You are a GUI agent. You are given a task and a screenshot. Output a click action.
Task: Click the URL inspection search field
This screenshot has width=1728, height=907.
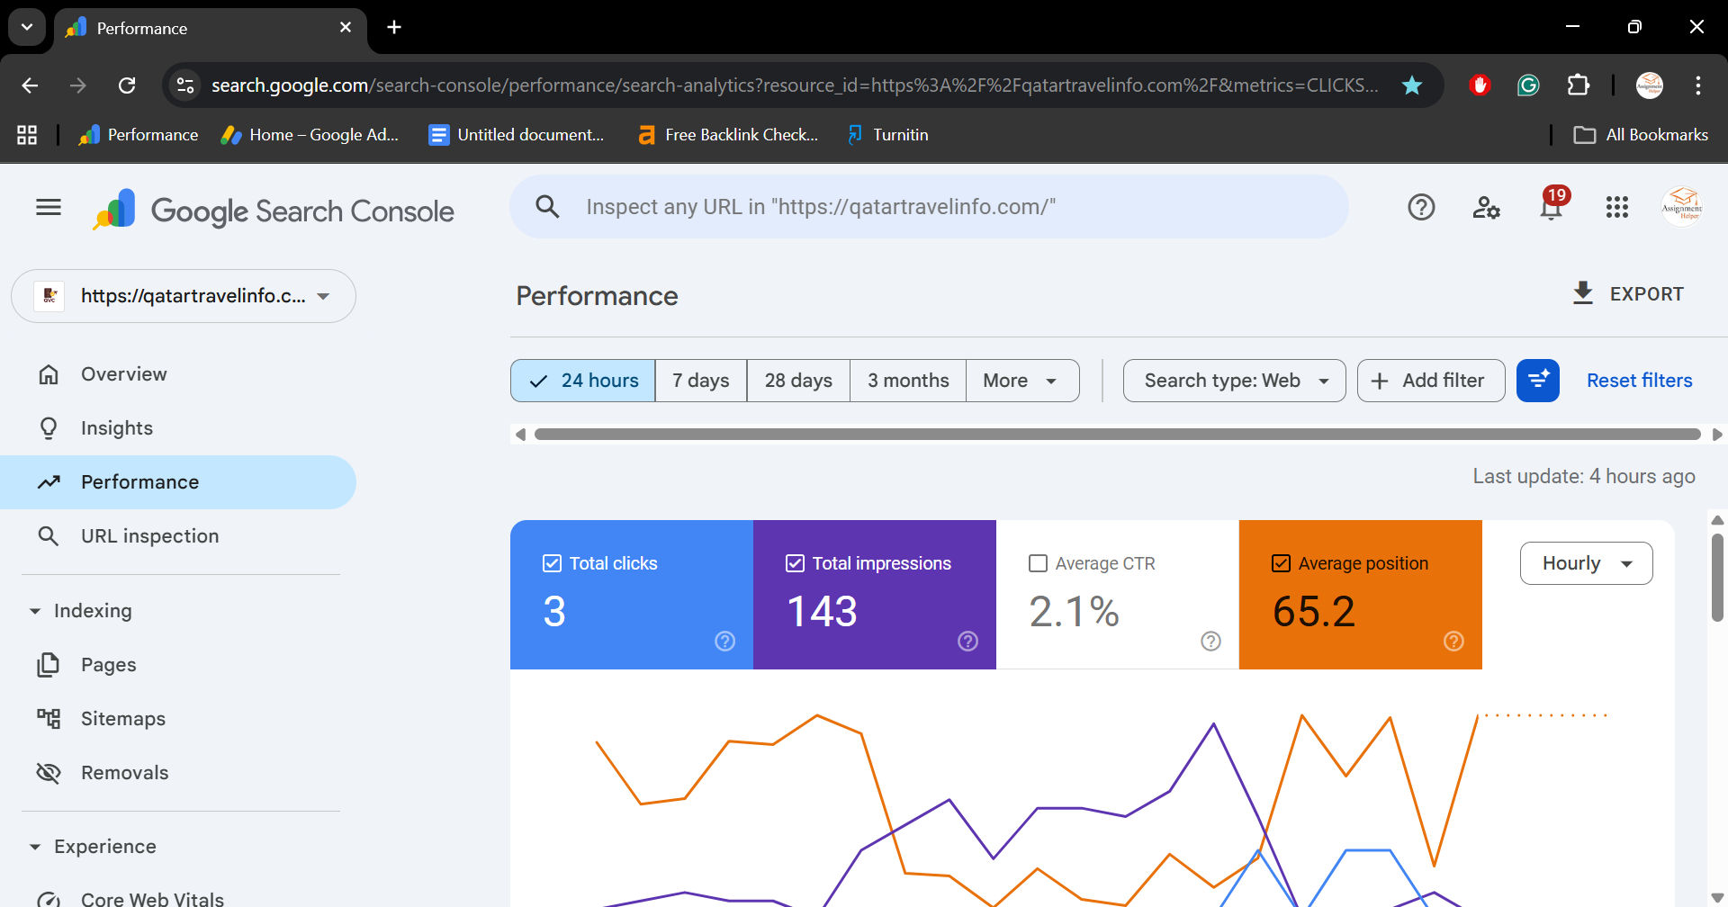point(929,207)
